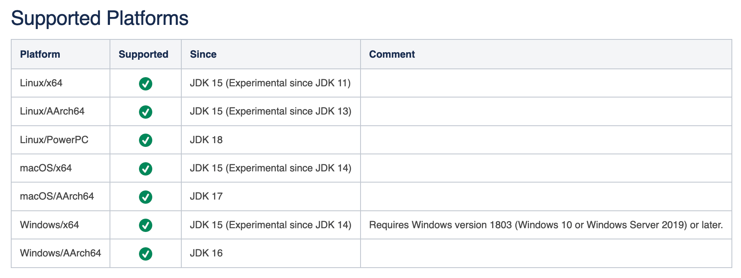Click the green checkmark for macOS/AArch64
The image size is (741, 278).
point(146,197)
